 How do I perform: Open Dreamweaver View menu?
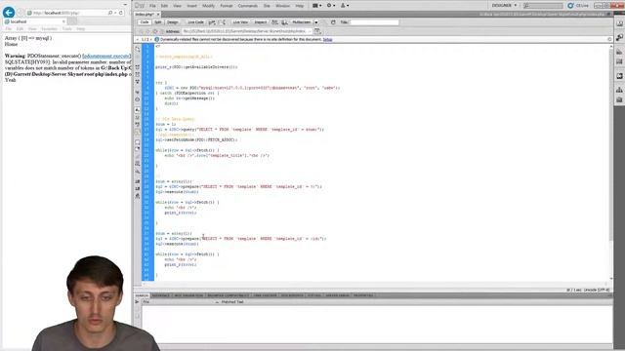click(x=177, y=6)
